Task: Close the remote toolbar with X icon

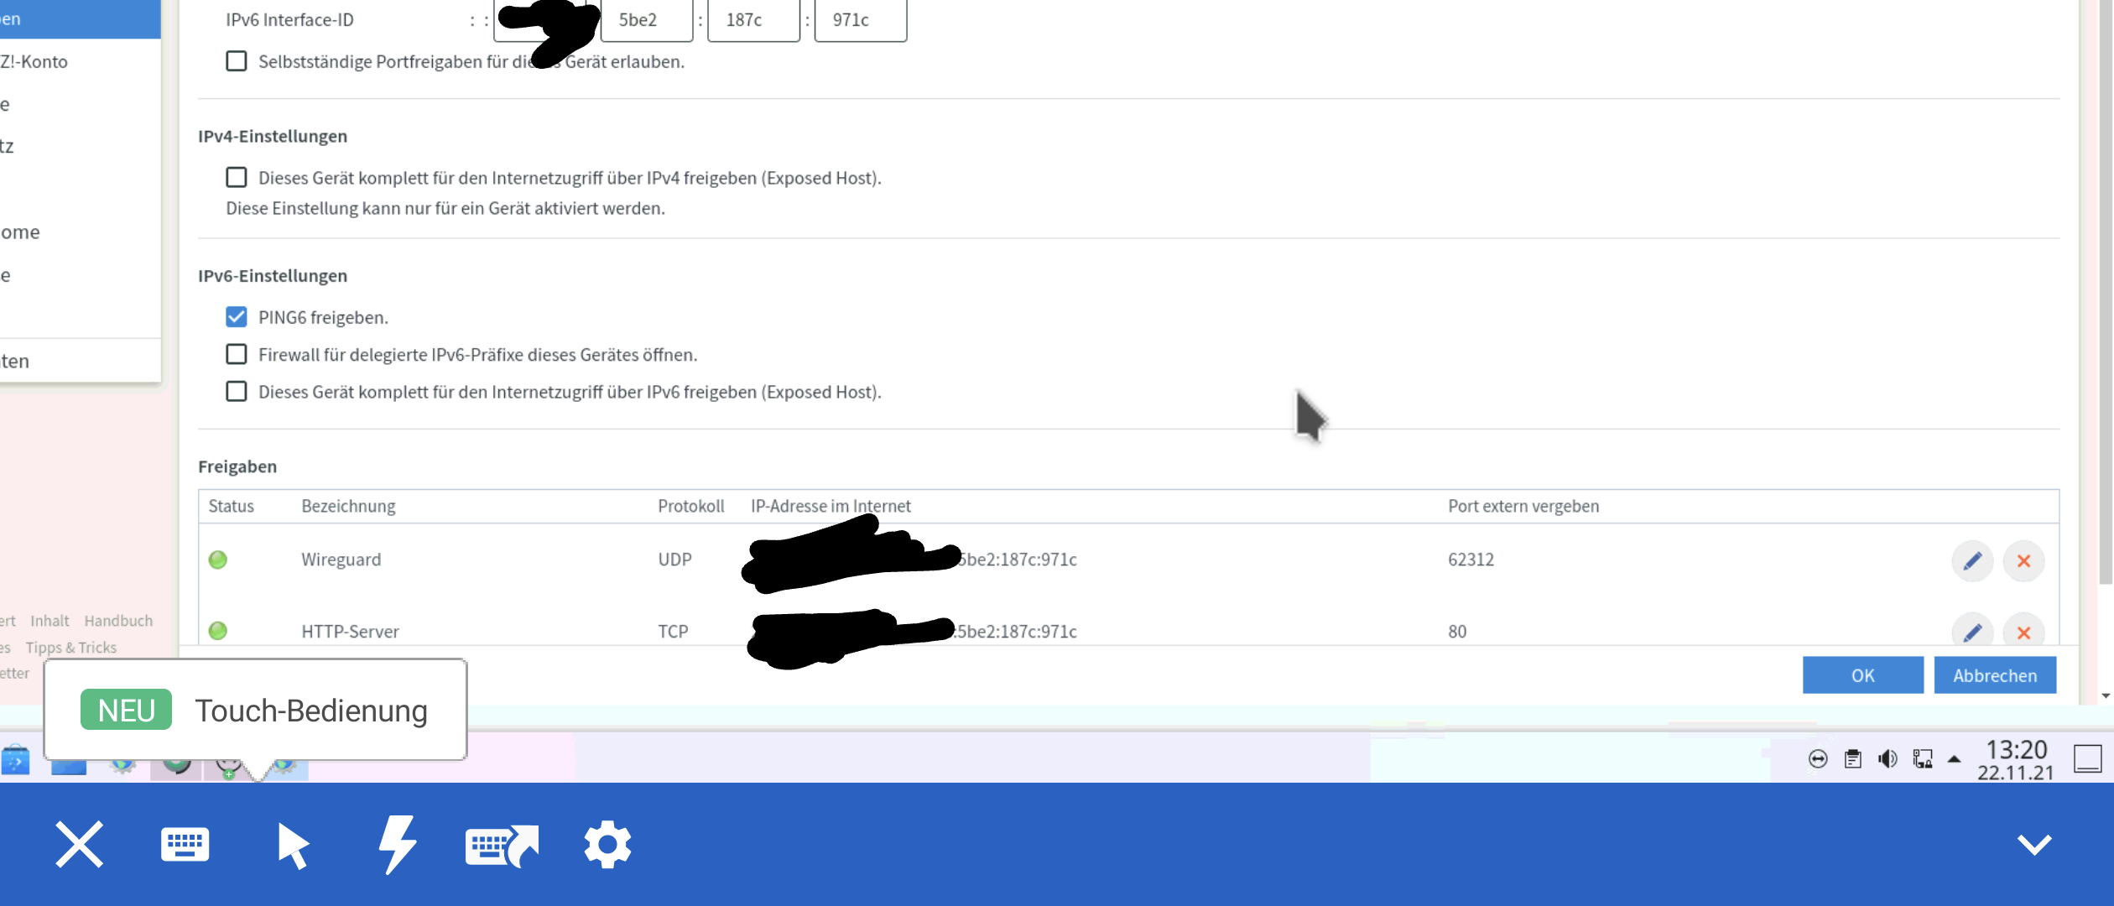Action: tap(79, 844)
